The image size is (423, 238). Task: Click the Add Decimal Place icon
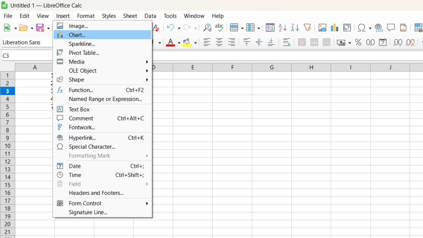pos(398,42)
